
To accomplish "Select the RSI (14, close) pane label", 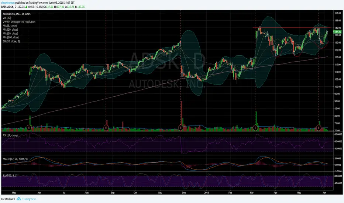I will point(10,135).
